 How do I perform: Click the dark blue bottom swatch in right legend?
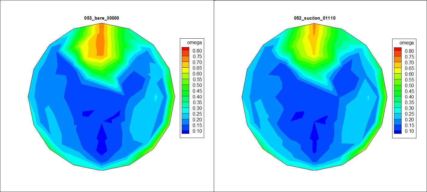pos(397,131)
